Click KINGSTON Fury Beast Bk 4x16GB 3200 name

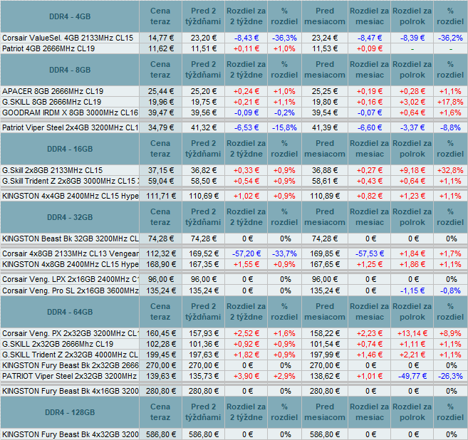70,391
